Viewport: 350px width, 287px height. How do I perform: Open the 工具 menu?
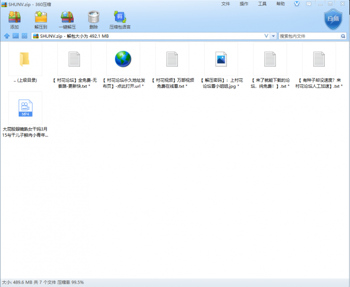tap(262, 4)
